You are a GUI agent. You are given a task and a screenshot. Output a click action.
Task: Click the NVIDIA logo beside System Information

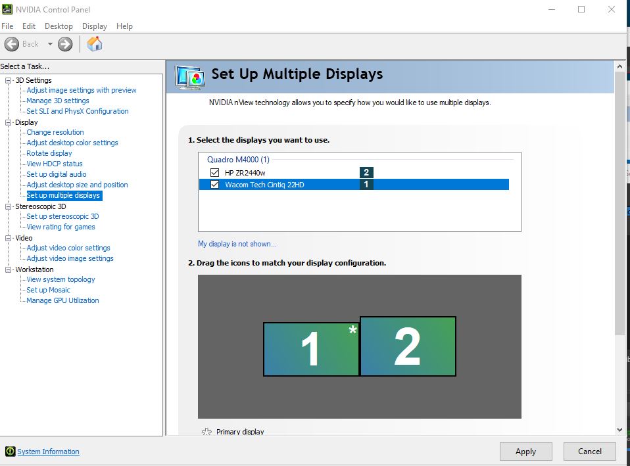[x=9, y=452]
